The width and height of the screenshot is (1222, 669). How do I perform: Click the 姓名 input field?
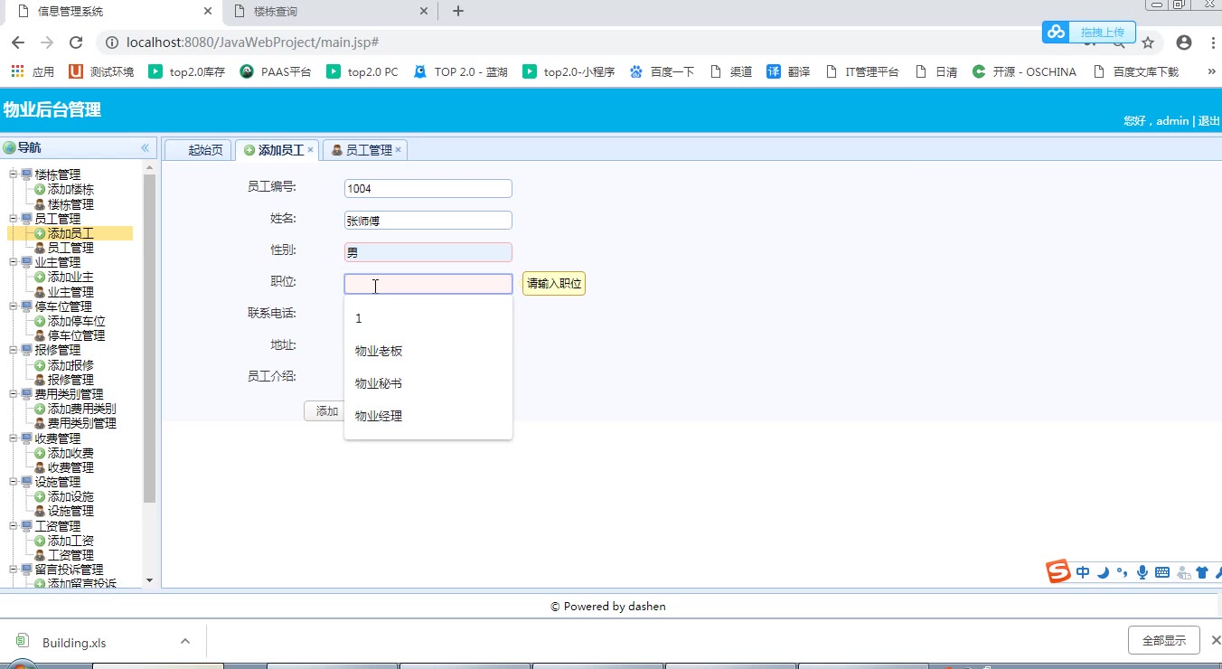(x=428, y=220)
